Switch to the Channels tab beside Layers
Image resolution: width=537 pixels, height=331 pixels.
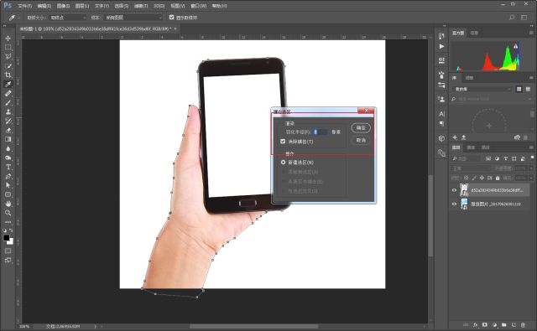coord(471,147)
